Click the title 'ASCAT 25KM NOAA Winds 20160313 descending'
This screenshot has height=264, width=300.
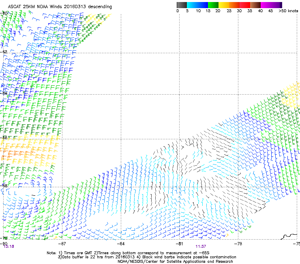click(x=60, y=7)
